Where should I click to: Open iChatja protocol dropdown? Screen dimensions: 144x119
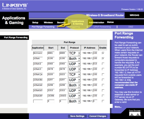74,74
